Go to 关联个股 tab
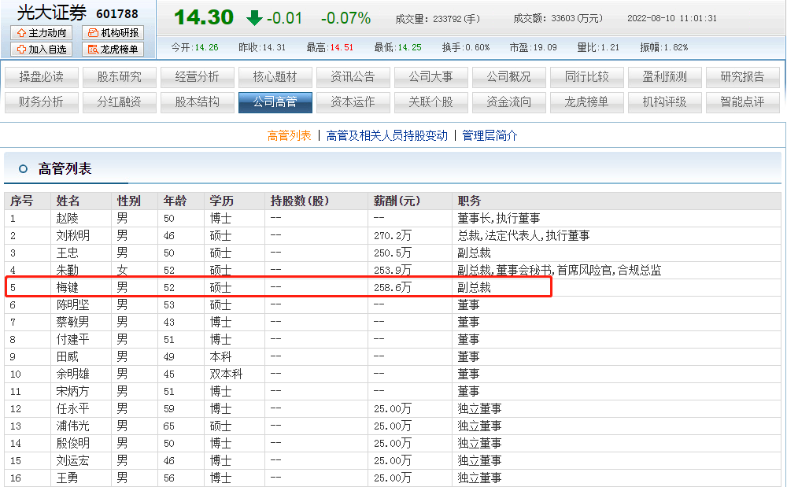787x487 pixels. (431, 102)
